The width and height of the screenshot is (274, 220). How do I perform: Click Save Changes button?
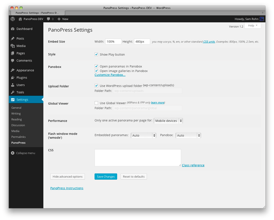(106, 177)
